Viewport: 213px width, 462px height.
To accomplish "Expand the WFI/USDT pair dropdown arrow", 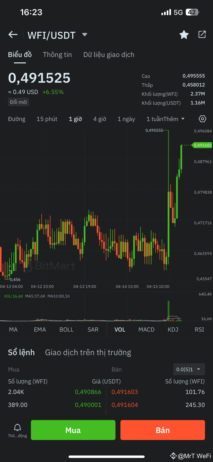I will point(85,35).
